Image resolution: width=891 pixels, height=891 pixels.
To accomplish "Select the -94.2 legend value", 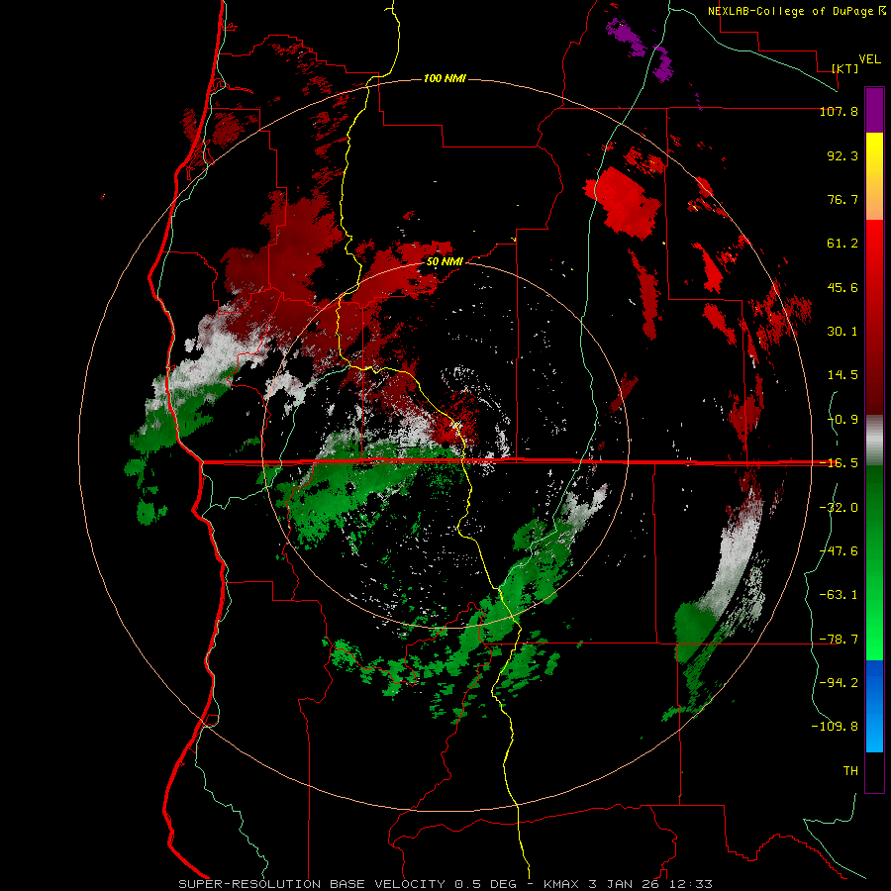I will (x=839, y=683).
